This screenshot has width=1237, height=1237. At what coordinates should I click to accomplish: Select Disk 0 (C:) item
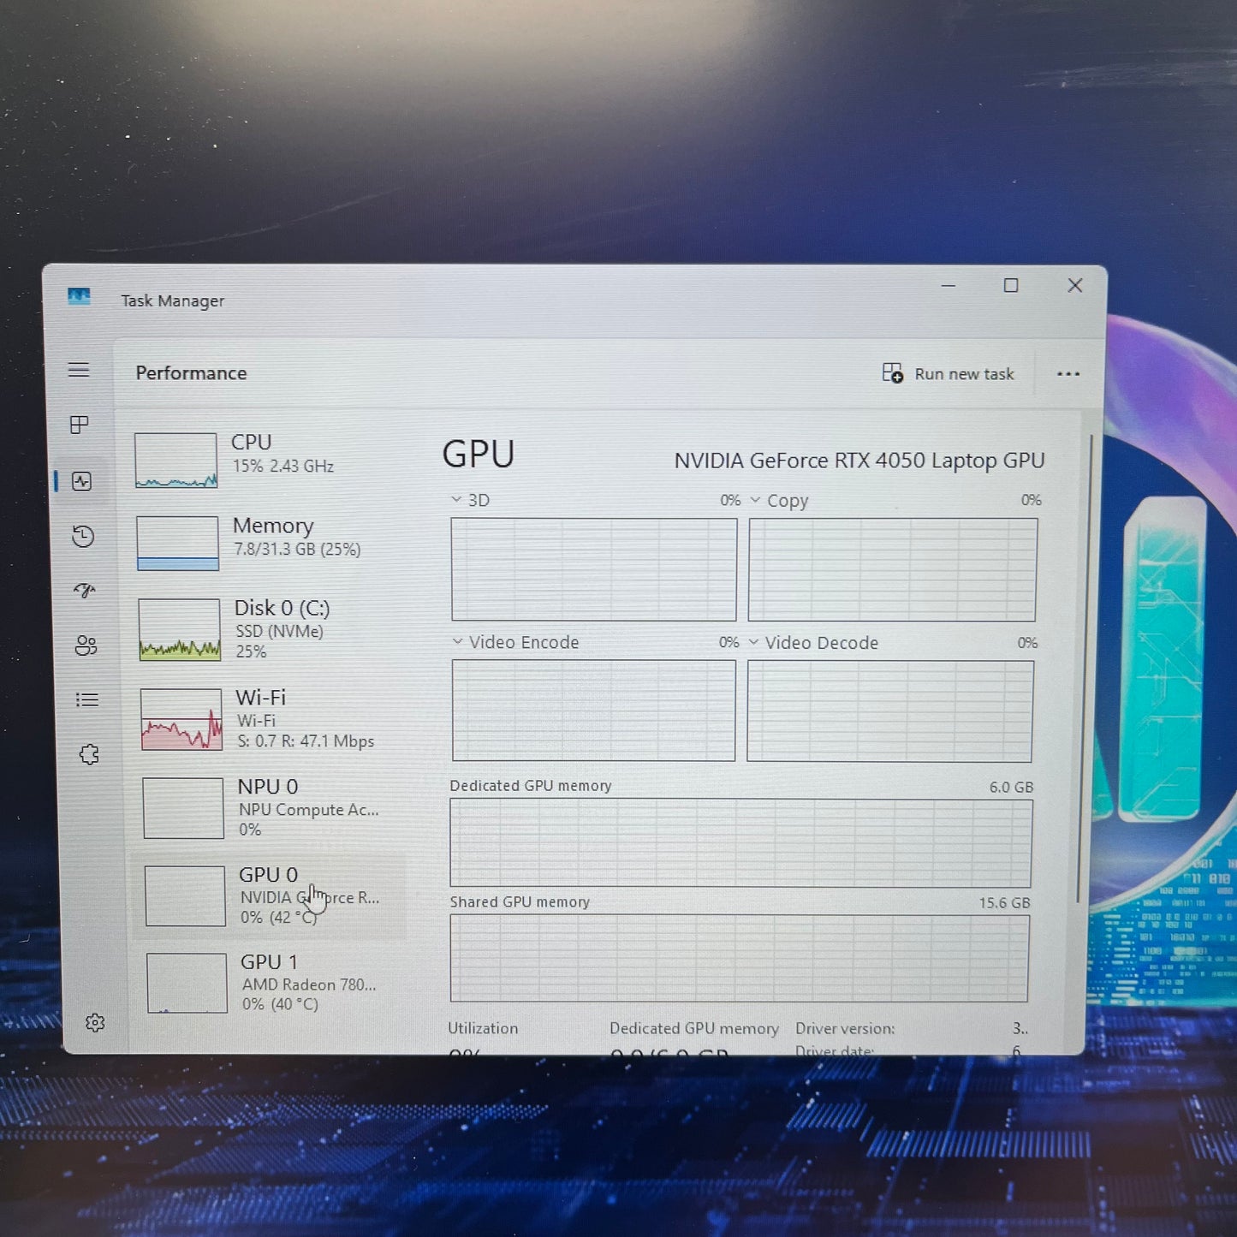[x=269, y=628]
